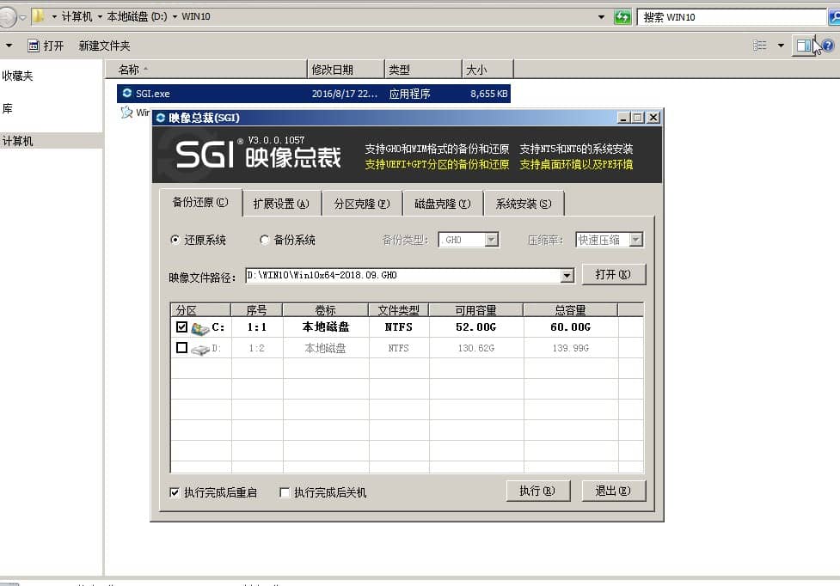
Task: Click the 执行 button to start restore
Action: coord(538,490)
